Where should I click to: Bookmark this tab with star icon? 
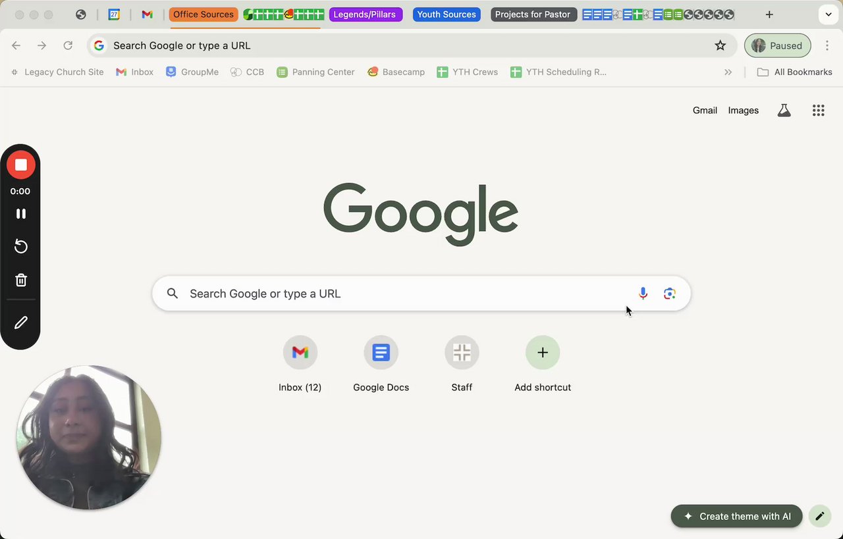pyautogui.click(x=720, y=45)
